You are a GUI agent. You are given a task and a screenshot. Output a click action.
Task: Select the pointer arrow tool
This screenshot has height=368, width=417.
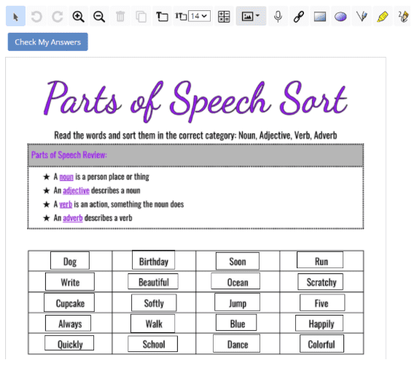coord(16,16)
